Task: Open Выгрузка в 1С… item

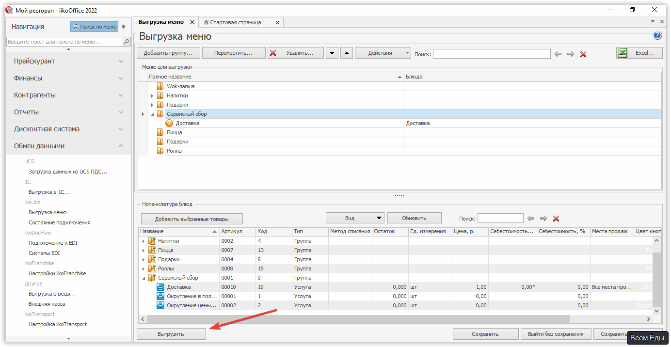Action: coord(49,192)
